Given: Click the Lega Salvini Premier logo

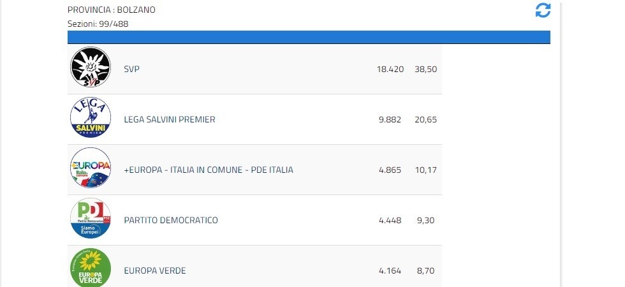Looking at the screenshot, I should click(90, 119).
